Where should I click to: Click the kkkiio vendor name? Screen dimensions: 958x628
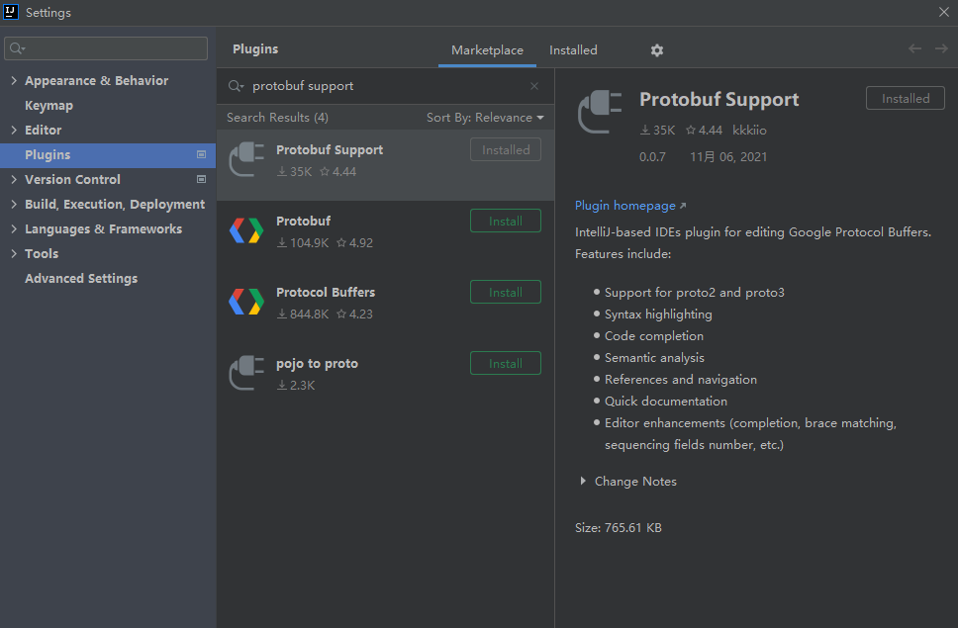click(749, 130)
